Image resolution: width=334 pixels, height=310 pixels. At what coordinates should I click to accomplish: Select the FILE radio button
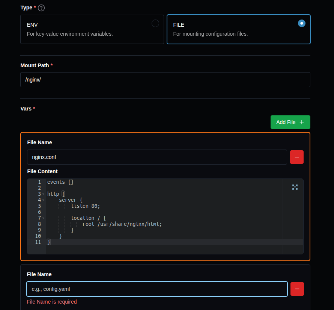coord(301,23)
